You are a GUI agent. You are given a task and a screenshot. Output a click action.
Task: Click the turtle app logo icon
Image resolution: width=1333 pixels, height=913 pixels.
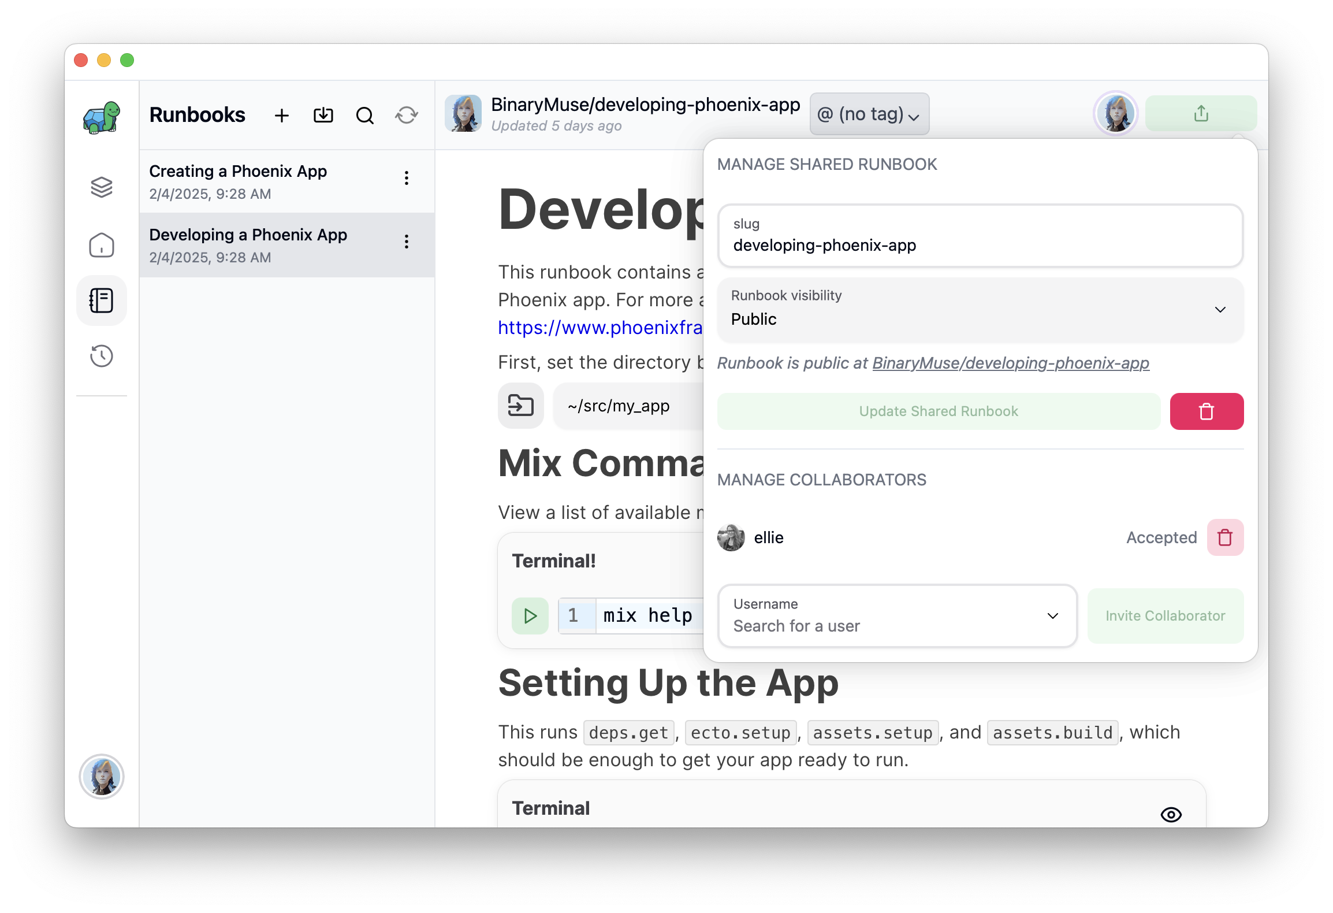(102, 117)
